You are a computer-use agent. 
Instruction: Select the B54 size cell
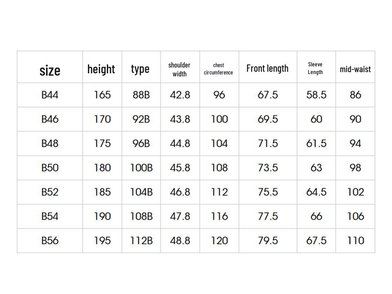[50, 216]
